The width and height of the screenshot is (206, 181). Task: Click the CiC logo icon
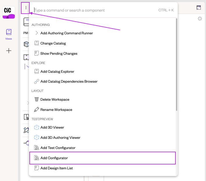click(x=9, y=13)
